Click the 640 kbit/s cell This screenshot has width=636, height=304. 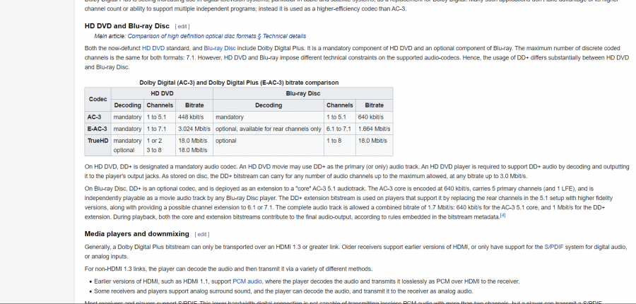coord(375,117)
